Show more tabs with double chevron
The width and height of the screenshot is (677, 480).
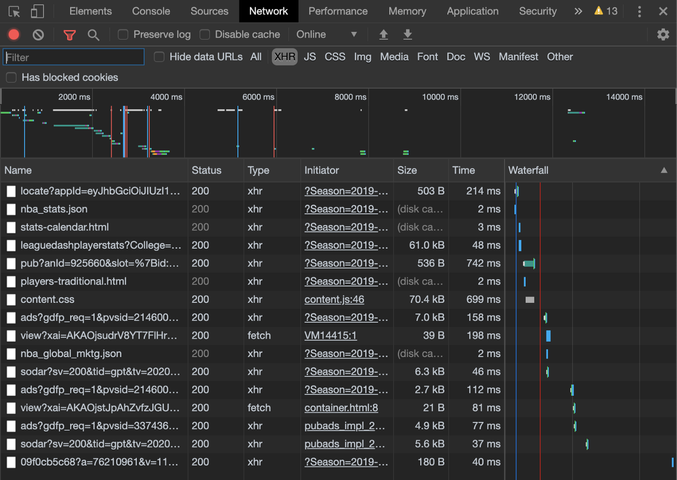point(578,11)
